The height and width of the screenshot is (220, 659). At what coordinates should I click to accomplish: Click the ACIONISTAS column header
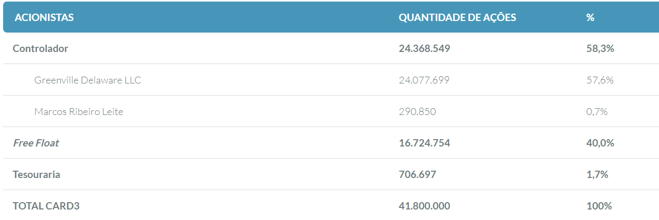click(44, 17)
